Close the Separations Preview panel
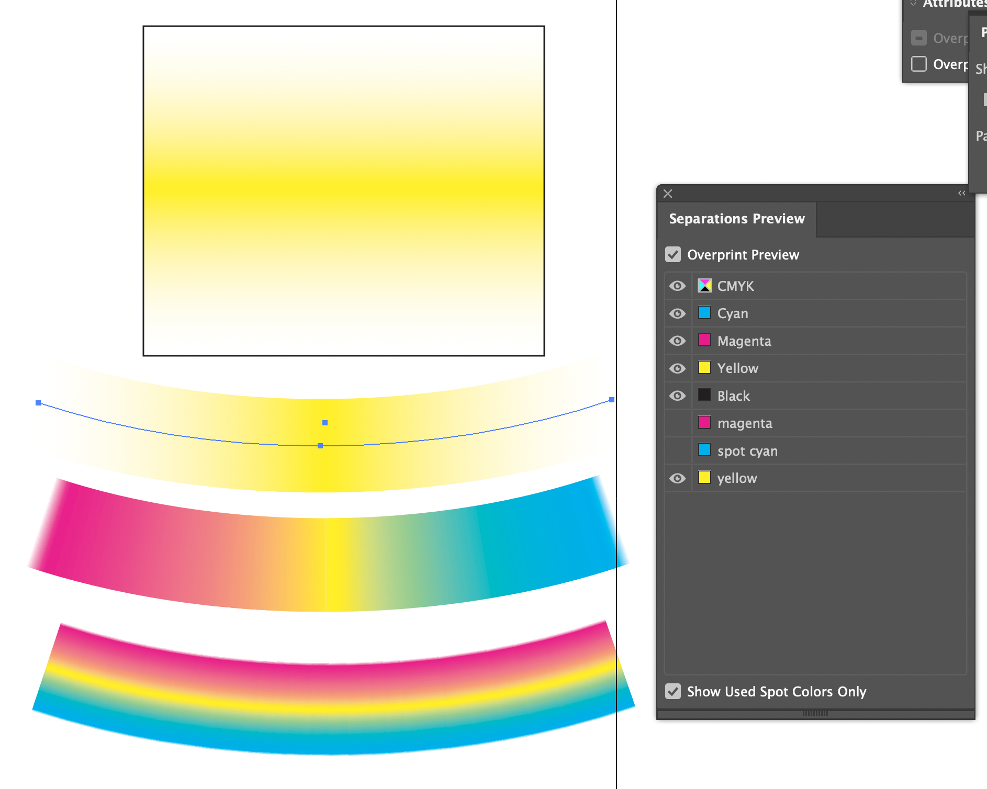 coord(668,194)
